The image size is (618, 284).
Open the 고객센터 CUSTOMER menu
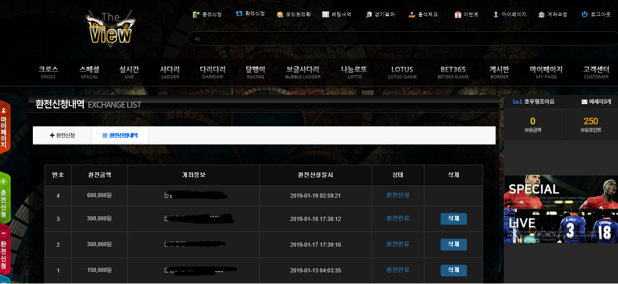[x=596, y=72]
